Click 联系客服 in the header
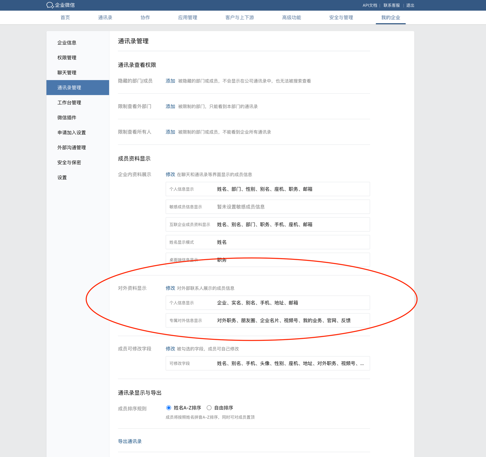 click(x=392, y=5)
